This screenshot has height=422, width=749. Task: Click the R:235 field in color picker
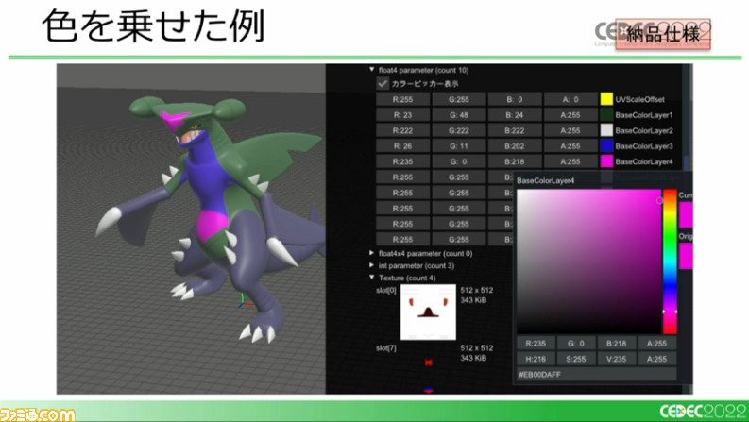tap(536, 344)
